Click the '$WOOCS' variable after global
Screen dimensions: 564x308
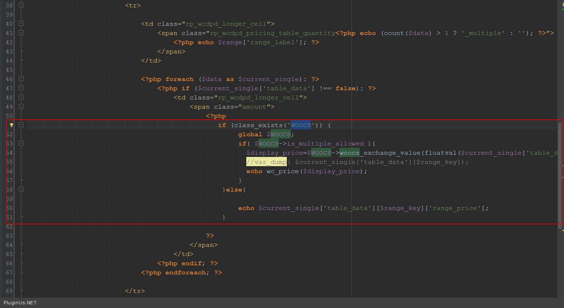click(x=279, y=134)
